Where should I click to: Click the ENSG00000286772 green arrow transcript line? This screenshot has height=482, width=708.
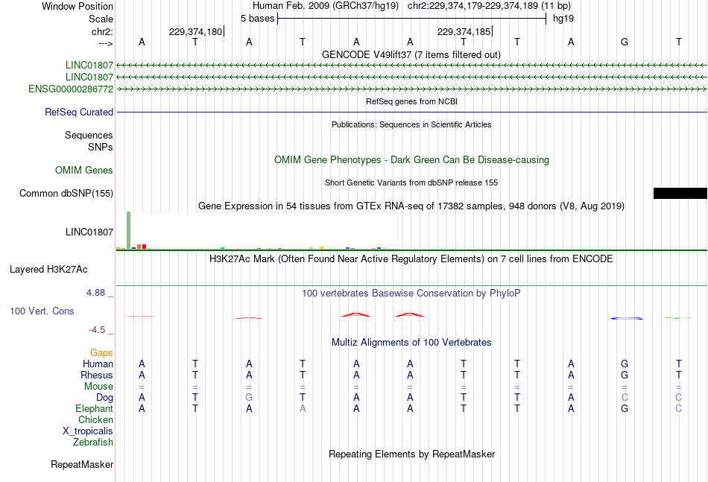tap(412, 89)
